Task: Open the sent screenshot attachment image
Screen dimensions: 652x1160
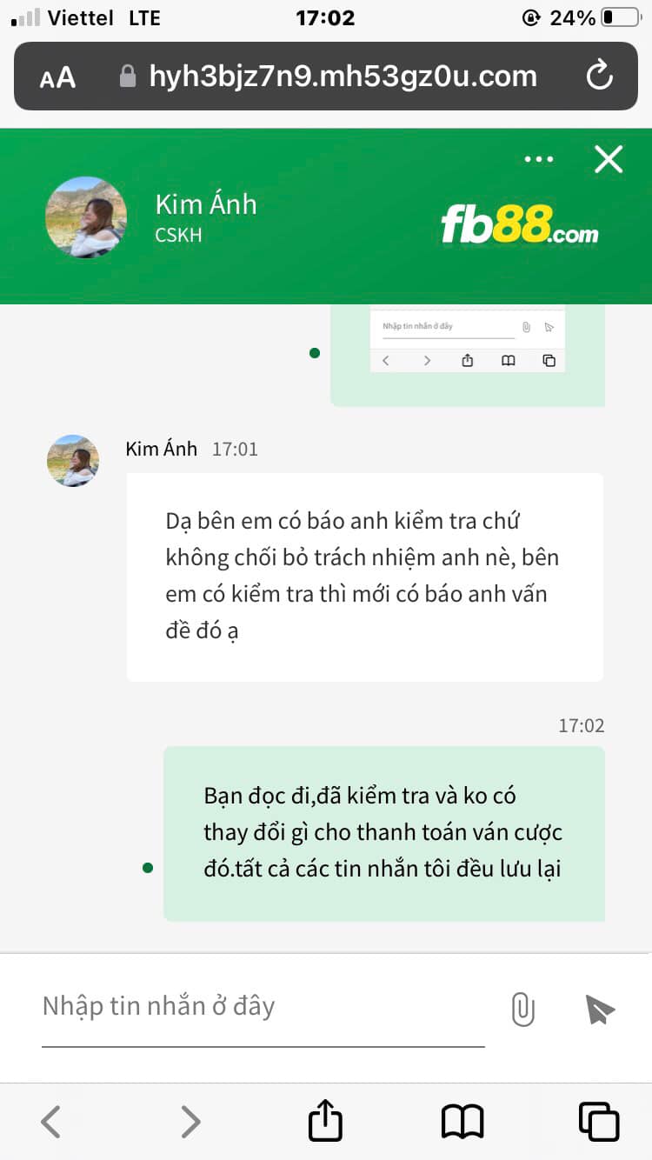Action: coord(468,339)
